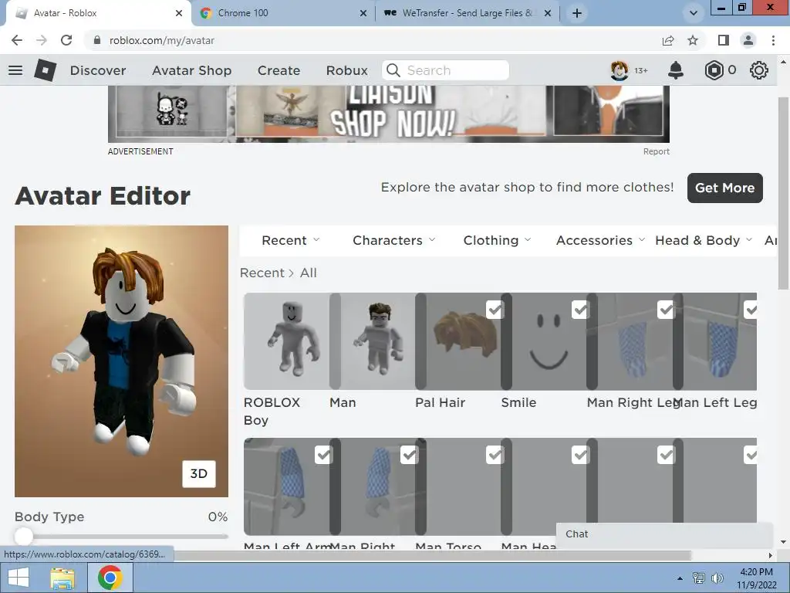The width and height of the screenshot is (790, 593).
Task: Open Discover in top navigation
Action: (x=98, y=70)
